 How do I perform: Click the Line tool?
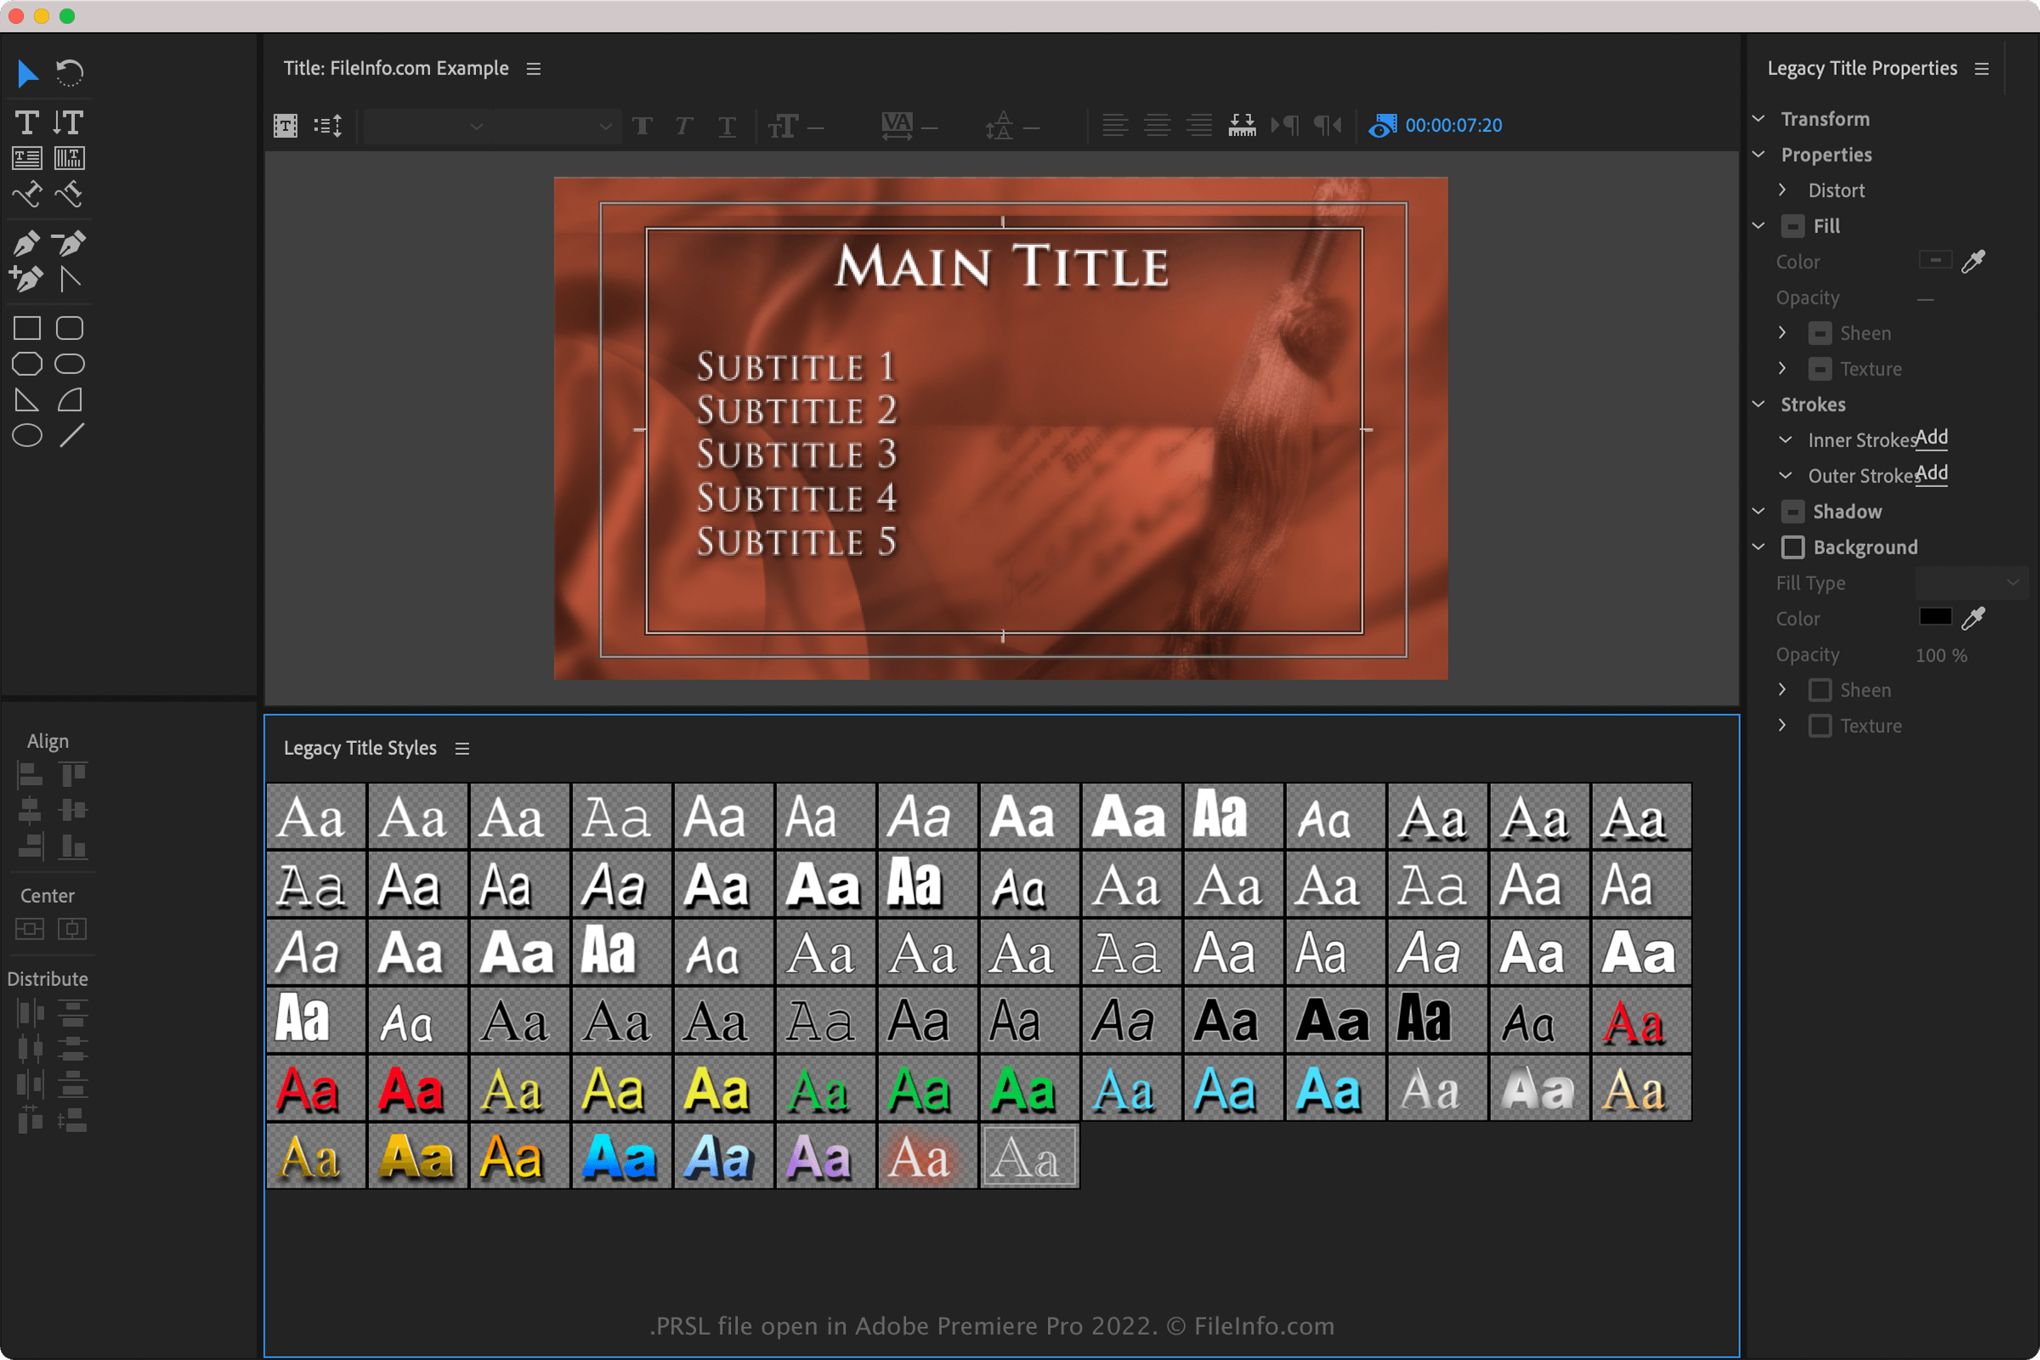[71, 435]
